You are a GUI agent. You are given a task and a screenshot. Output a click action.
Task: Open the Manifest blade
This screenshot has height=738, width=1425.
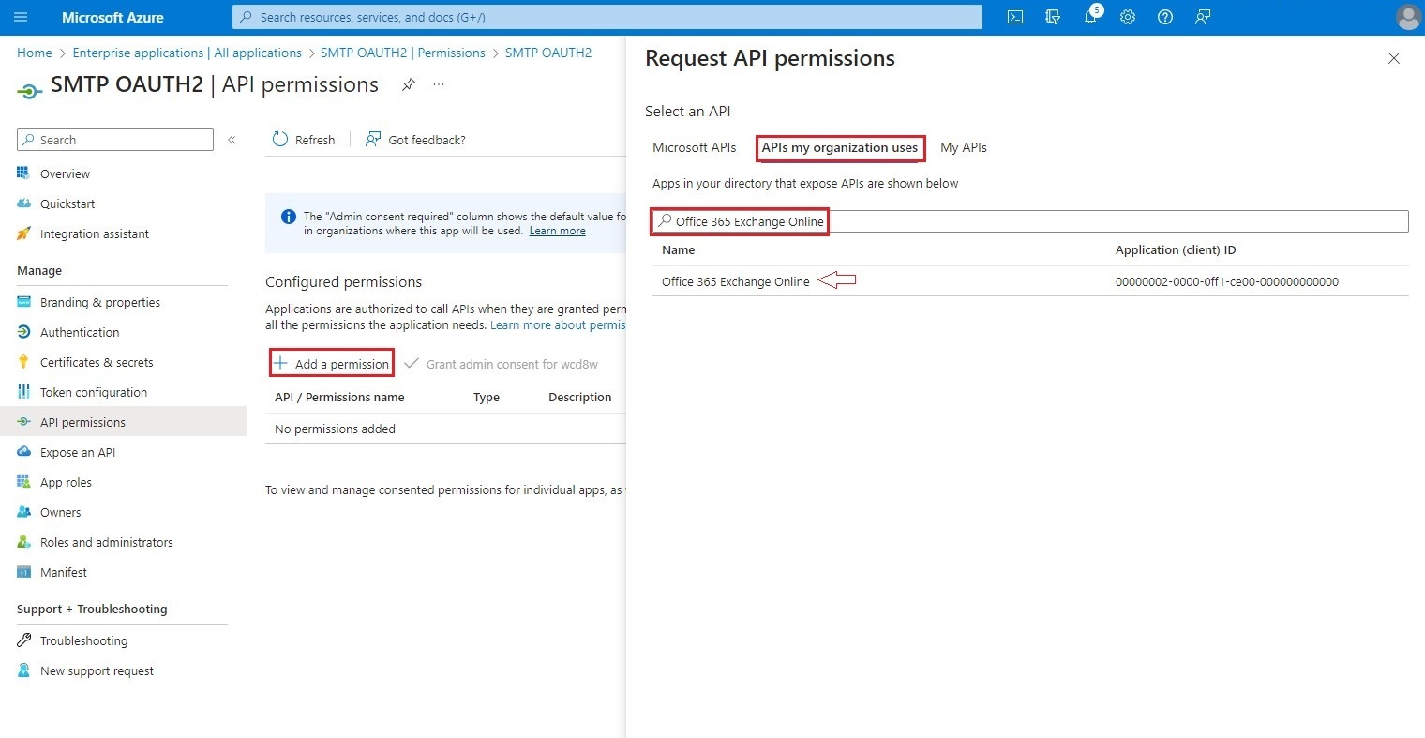63,572
